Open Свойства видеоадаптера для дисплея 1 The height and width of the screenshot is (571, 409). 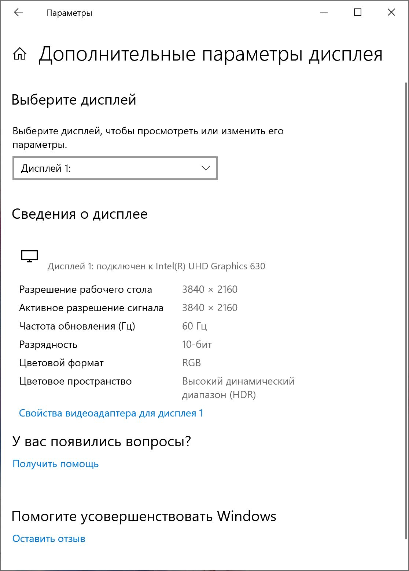tap(111, 413)
